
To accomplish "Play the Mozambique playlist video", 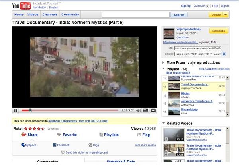I will pyautogui.click(x=189, y=110).
